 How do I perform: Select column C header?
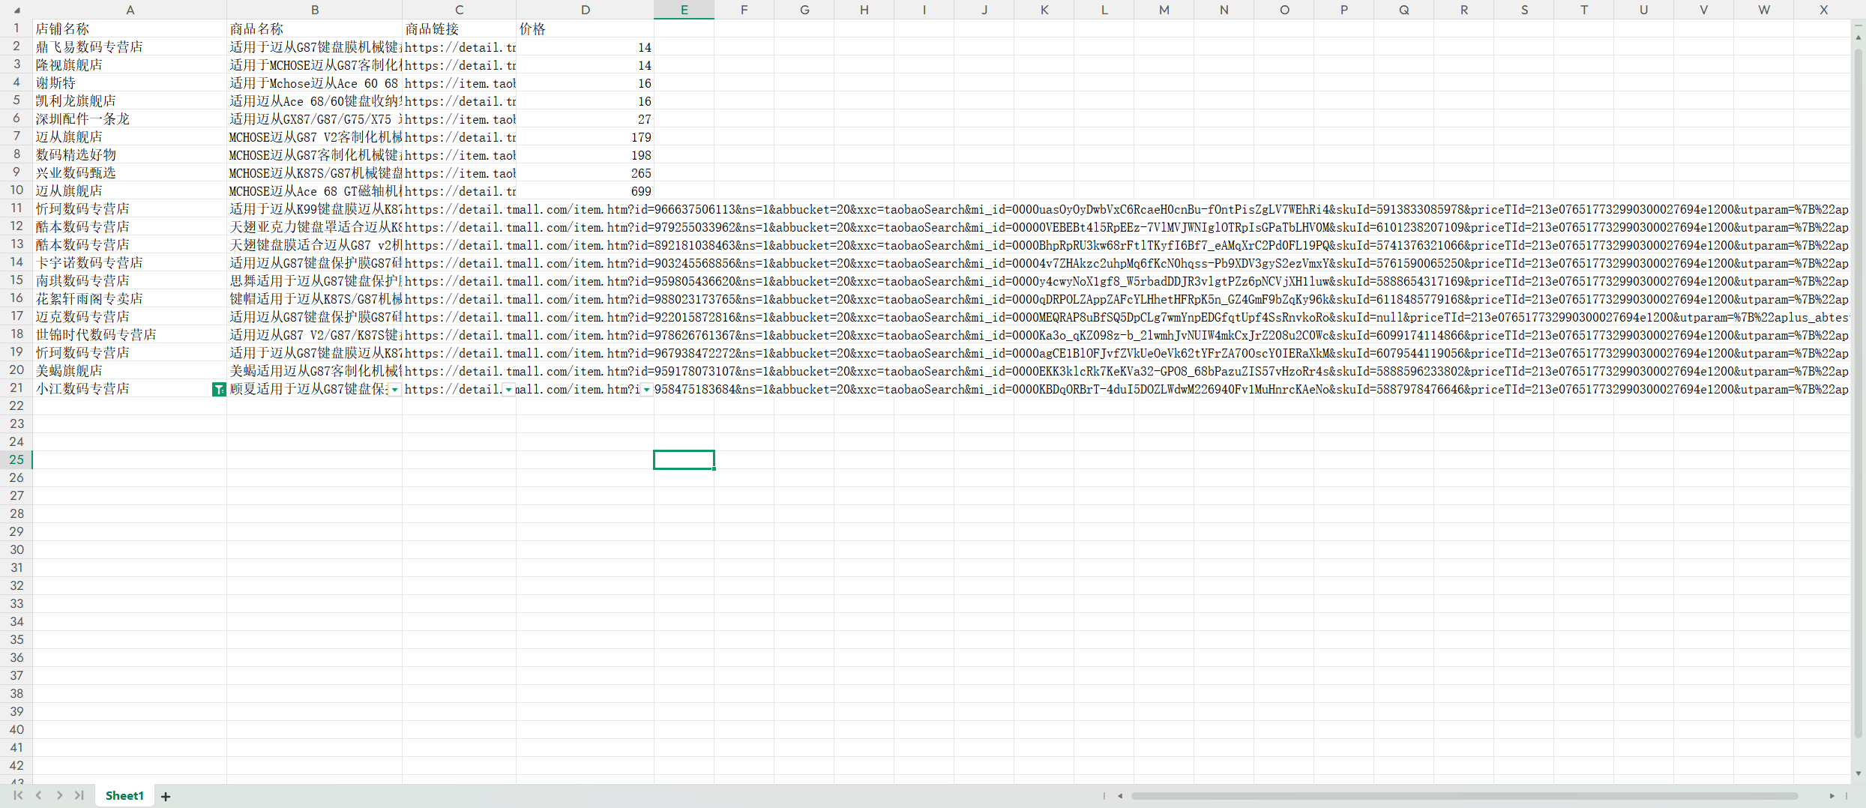coord(459,10)
